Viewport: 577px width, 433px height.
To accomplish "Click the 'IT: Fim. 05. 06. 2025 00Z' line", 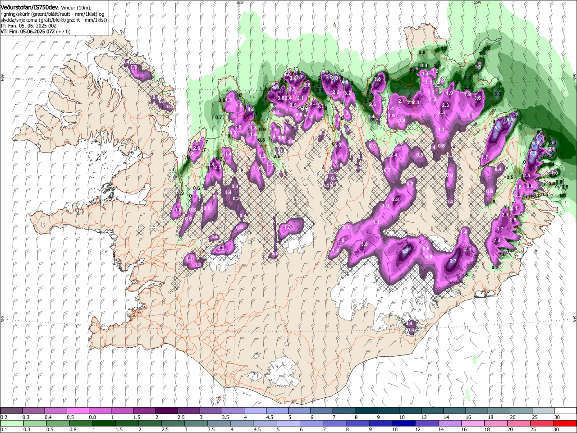I will click(28, 26).
